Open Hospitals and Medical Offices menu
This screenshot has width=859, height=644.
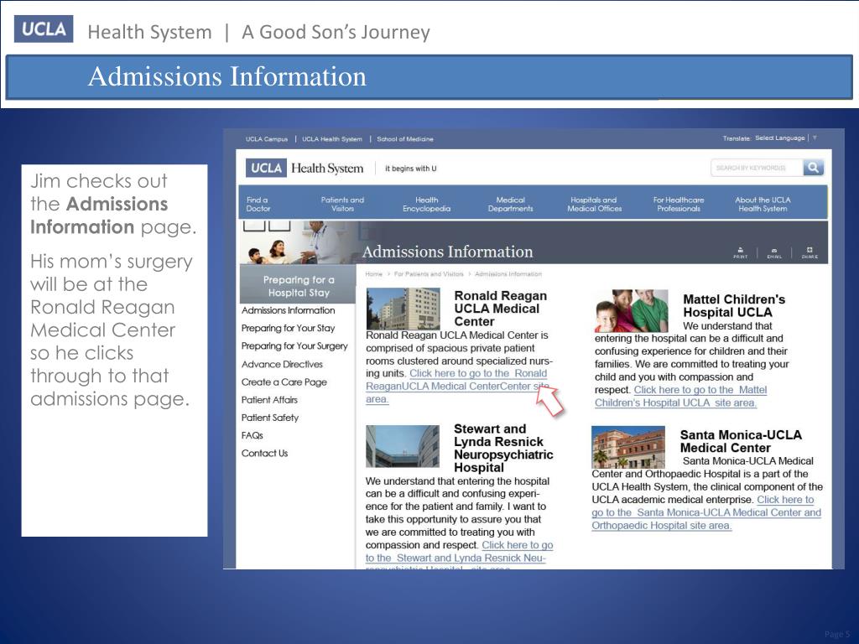[595, 205]
